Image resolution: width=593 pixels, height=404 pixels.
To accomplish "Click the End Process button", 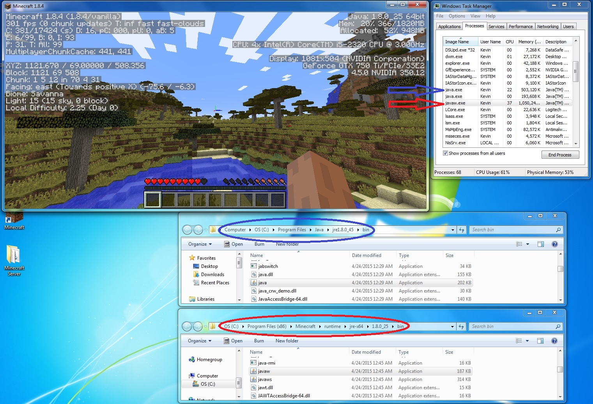I will point(560,155).
